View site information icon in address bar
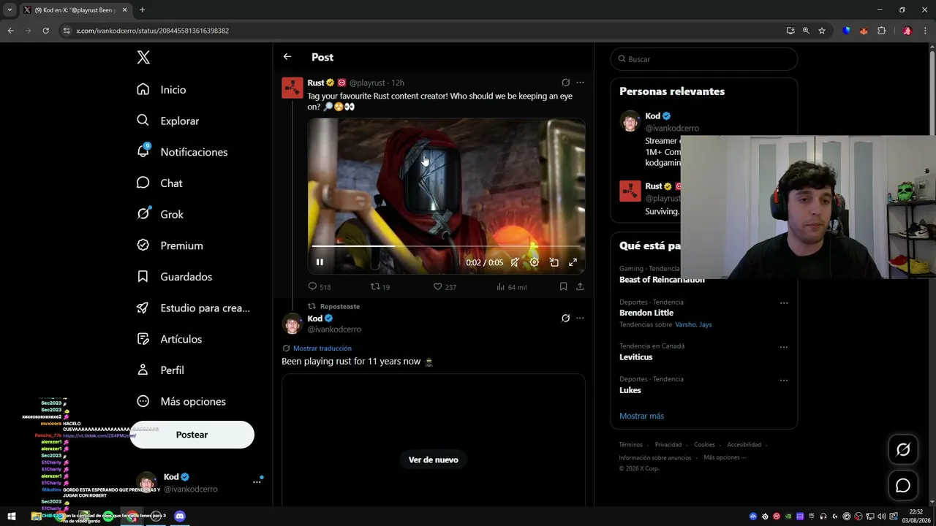Screen dimensions: 936x526 click(67, 31)
